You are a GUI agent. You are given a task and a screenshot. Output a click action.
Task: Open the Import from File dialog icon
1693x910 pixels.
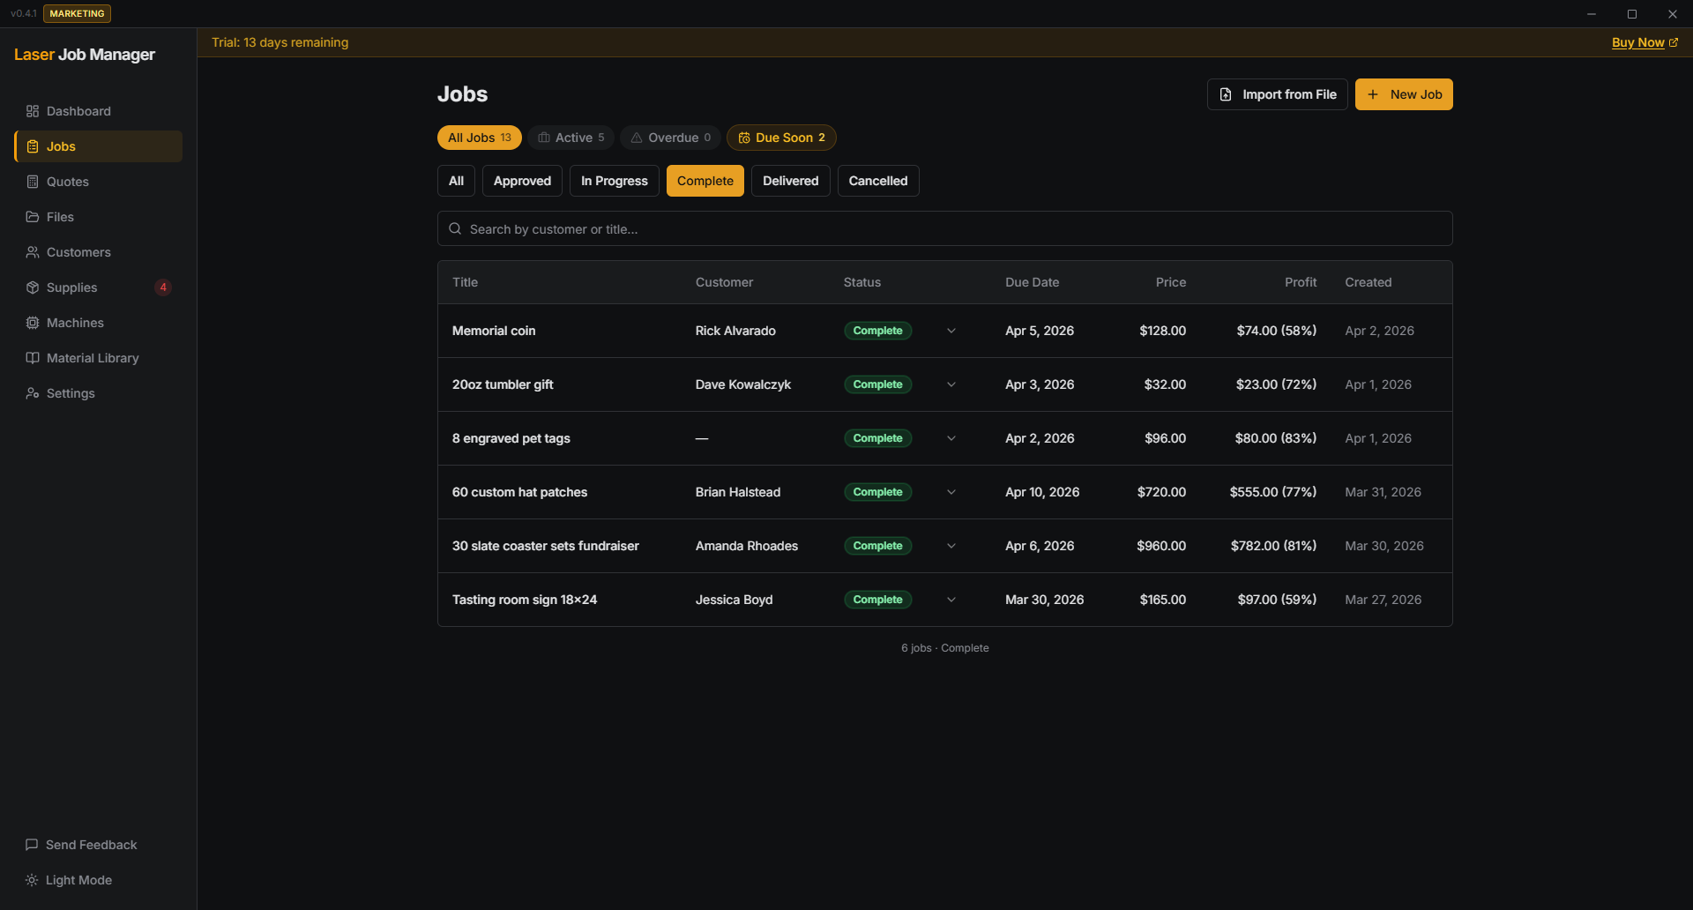pos(1226,94)
